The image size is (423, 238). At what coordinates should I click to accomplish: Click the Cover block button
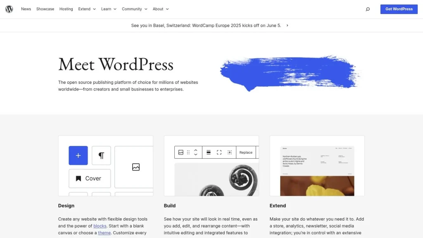point(90,178)
